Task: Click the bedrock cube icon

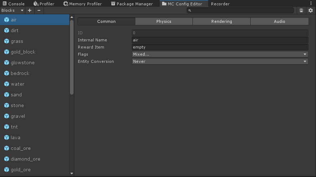Action: (x=7, y=73)
